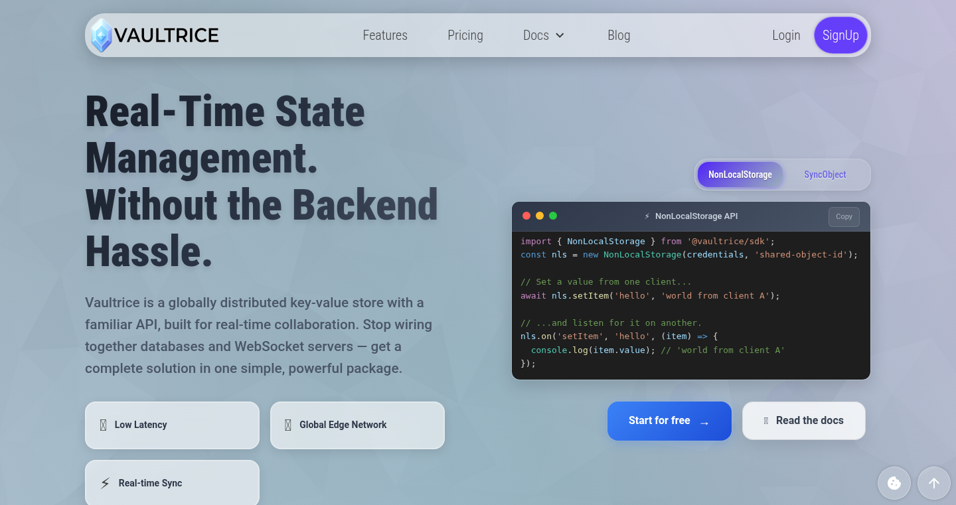Screen dimensions: 956x505
Task: Click the Low Latency feature card
Action: pos(172,425)
